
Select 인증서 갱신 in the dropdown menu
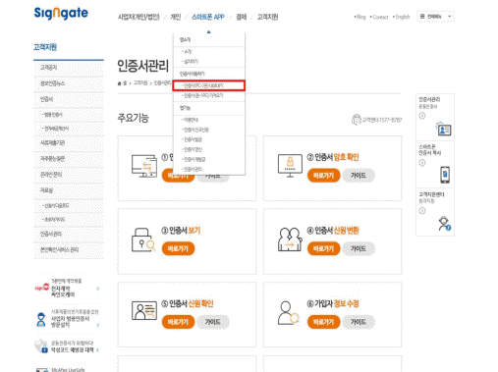pos(193,149)
